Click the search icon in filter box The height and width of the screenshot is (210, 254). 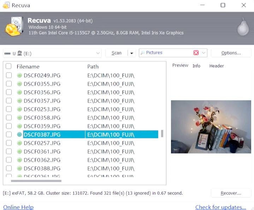pyautogui.click(x=143, y=53)
